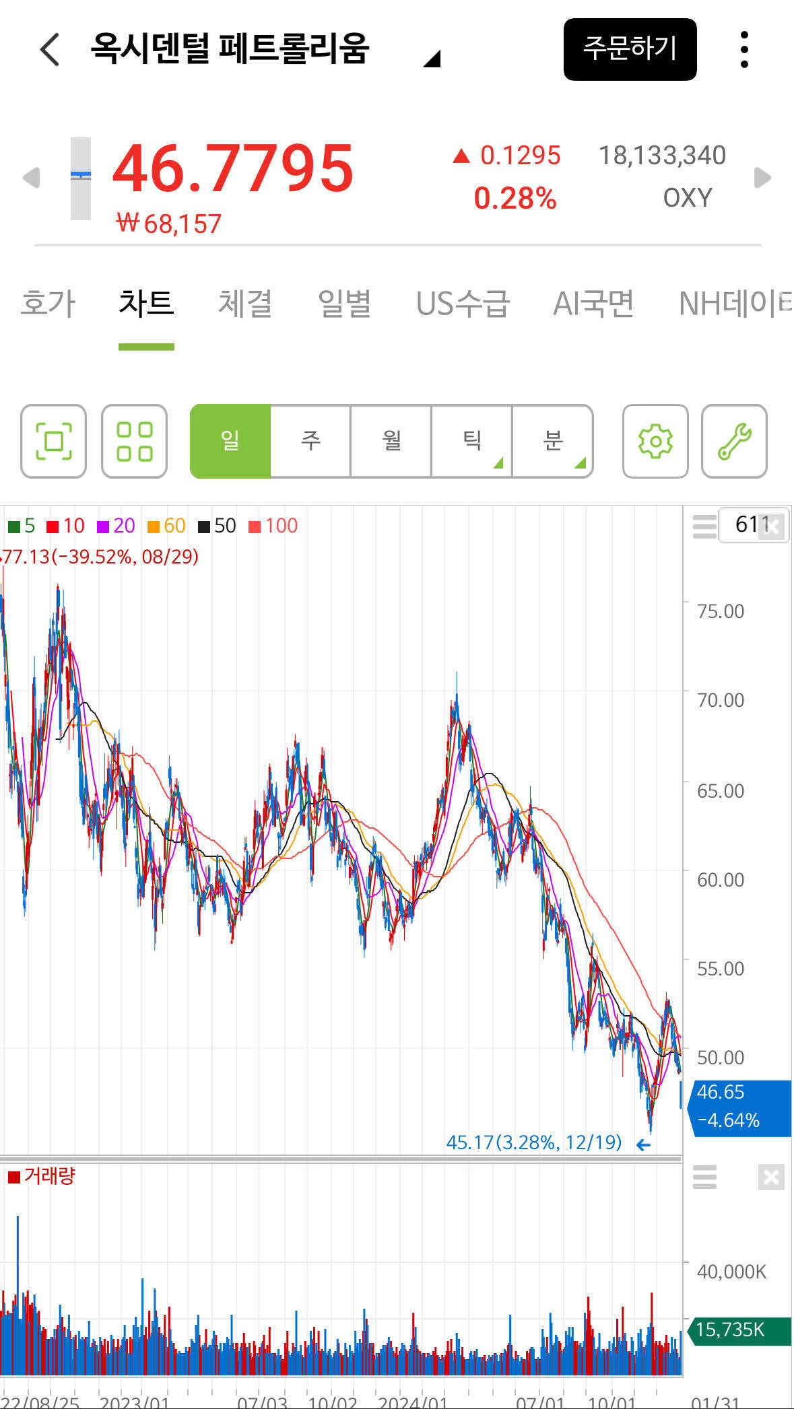Close the volume panel with X
This screenshot has height=1409, width=794.
[770, 1177]
